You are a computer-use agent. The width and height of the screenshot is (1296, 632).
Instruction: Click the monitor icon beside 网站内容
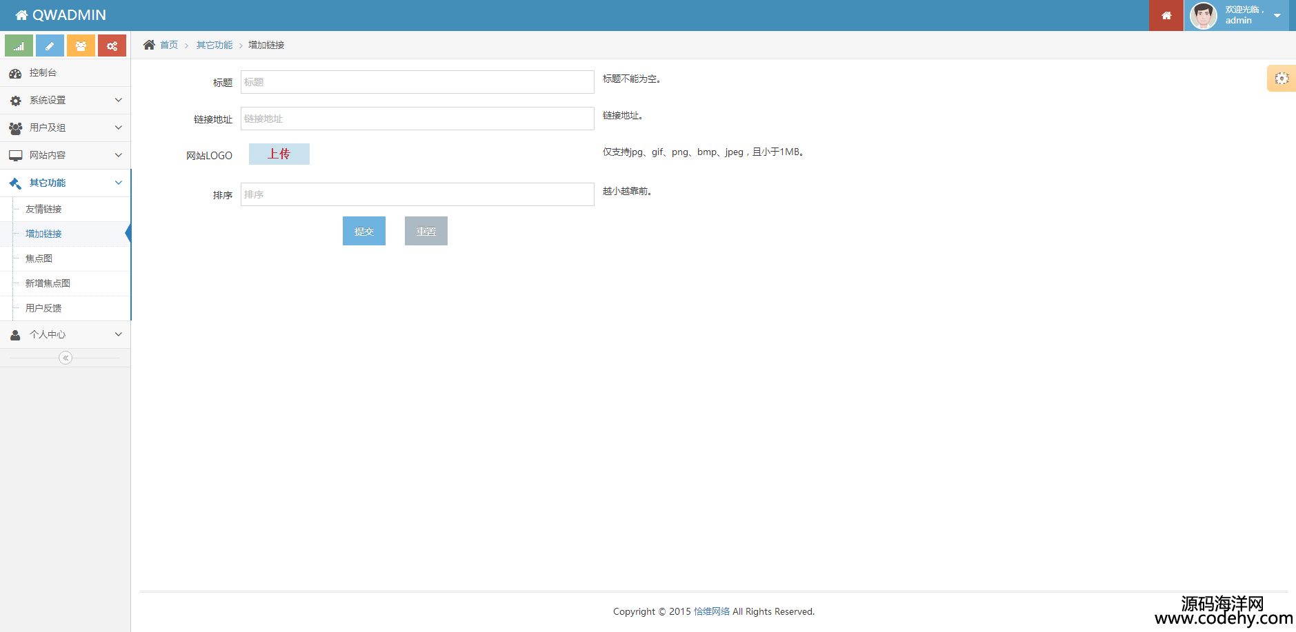(15, 156)
